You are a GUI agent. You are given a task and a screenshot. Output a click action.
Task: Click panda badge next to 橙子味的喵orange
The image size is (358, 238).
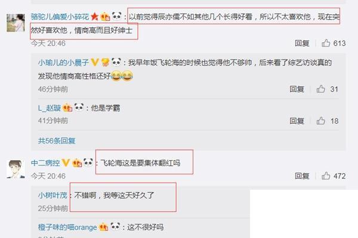click(115, 226)
